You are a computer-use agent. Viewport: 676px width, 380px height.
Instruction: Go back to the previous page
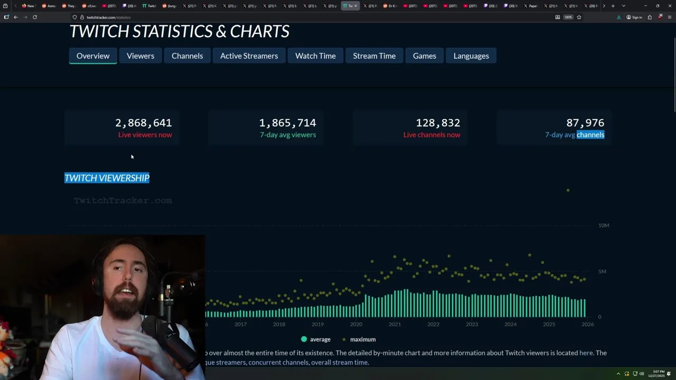coord(15,17)
